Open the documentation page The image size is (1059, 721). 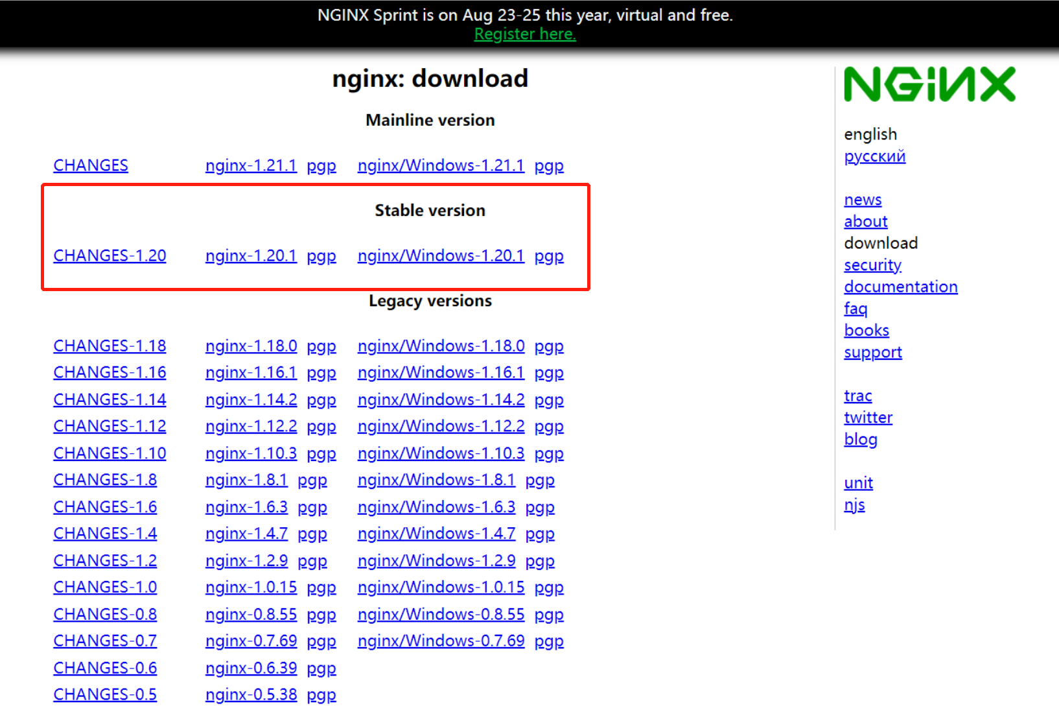click(x=900, y=287)
